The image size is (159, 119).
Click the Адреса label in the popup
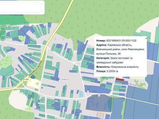tap(102, 45)
